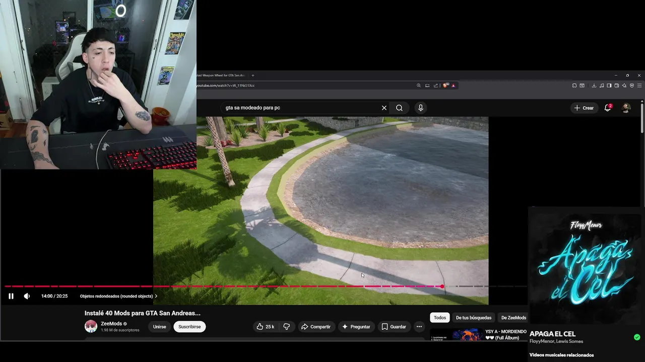Select the 'De tus búsquedas' chip
The width and height of the screenshot is (645, 362).
[474, 318]
